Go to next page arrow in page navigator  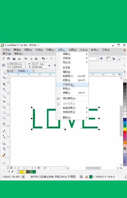coord(32,168)
